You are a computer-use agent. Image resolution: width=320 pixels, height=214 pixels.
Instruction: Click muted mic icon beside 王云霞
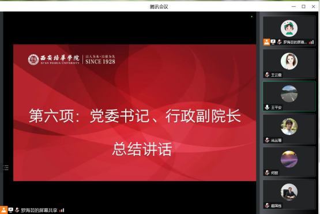(267, 75)
